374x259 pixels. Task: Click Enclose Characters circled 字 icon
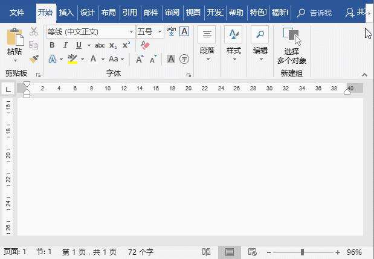[184, 59]
